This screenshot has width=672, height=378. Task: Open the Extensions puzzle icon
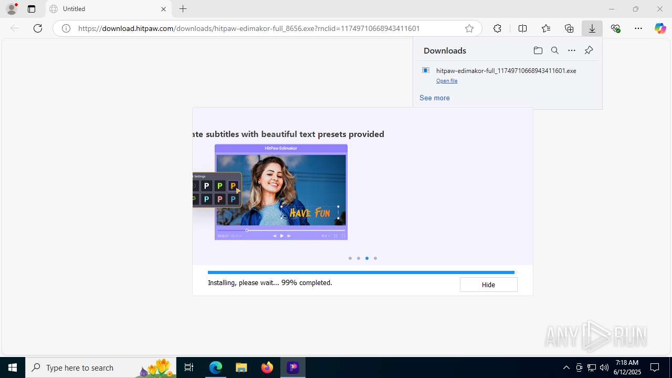coord(497,28)
